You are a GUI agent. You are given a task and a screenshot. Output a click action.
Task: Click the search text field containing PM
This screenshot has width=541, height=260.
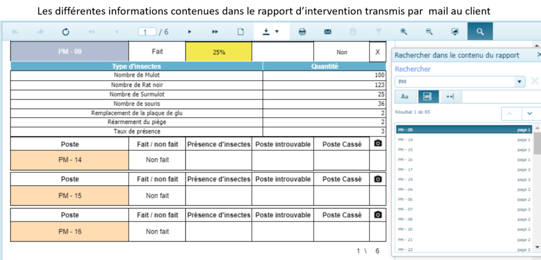click(455, 82)
